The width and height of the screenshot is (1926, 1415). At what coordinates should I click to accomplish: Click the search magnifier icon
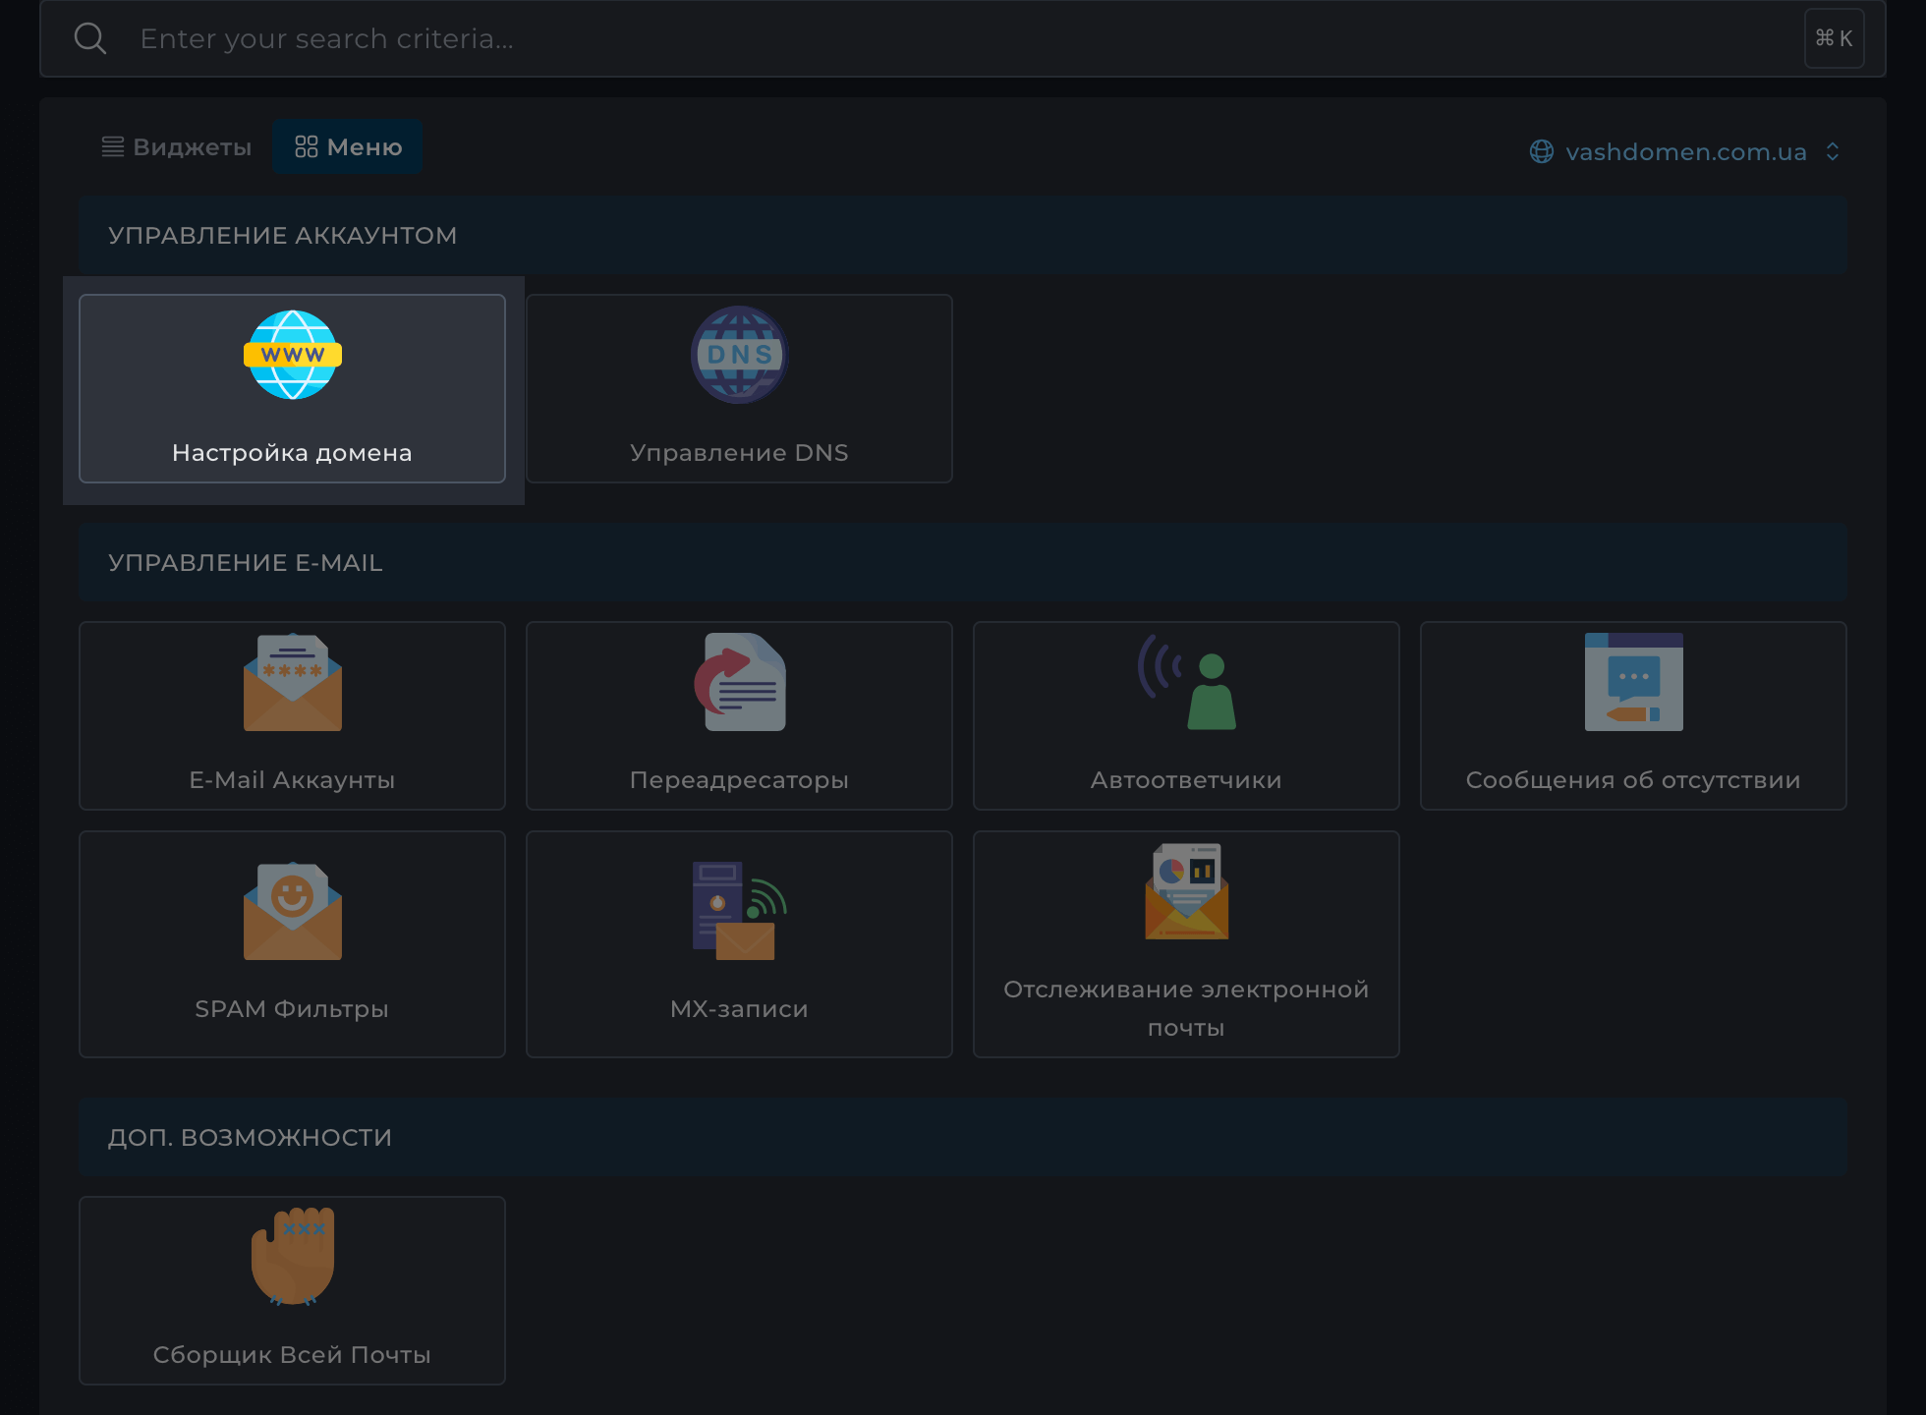pos(90,38)
